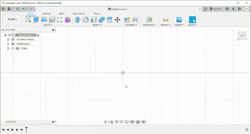The image size is (251, 134).
Task: Select the Press Pull tool
Action: 78,20
